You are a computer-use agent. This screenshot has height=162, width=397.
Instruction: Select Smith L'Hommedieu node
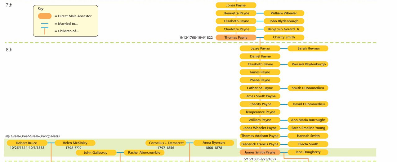coord(308,88)
